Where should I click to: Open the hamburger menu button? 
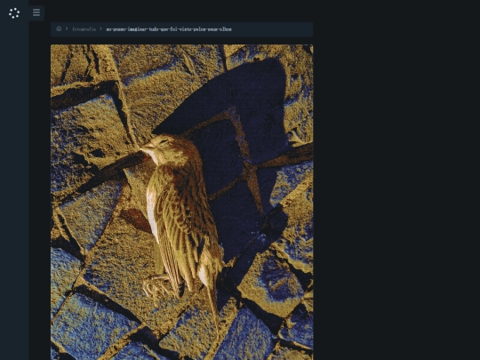pyautogui.click(x=36, y=12)
